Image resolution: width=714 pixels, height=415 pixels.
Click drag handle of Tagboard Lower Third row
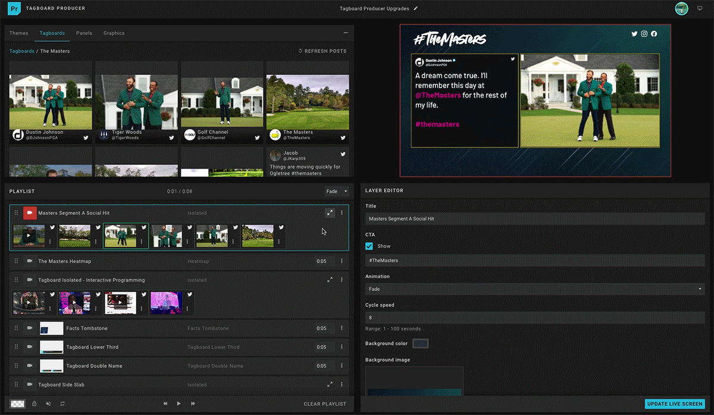(17, 347)
